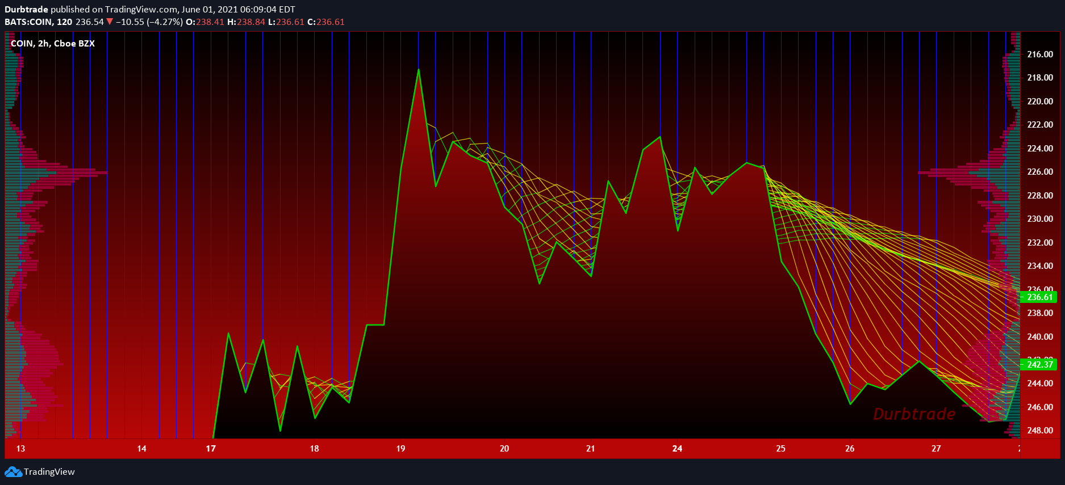Click the COIN, 2h, Cboe BZX chart legend

53,44
